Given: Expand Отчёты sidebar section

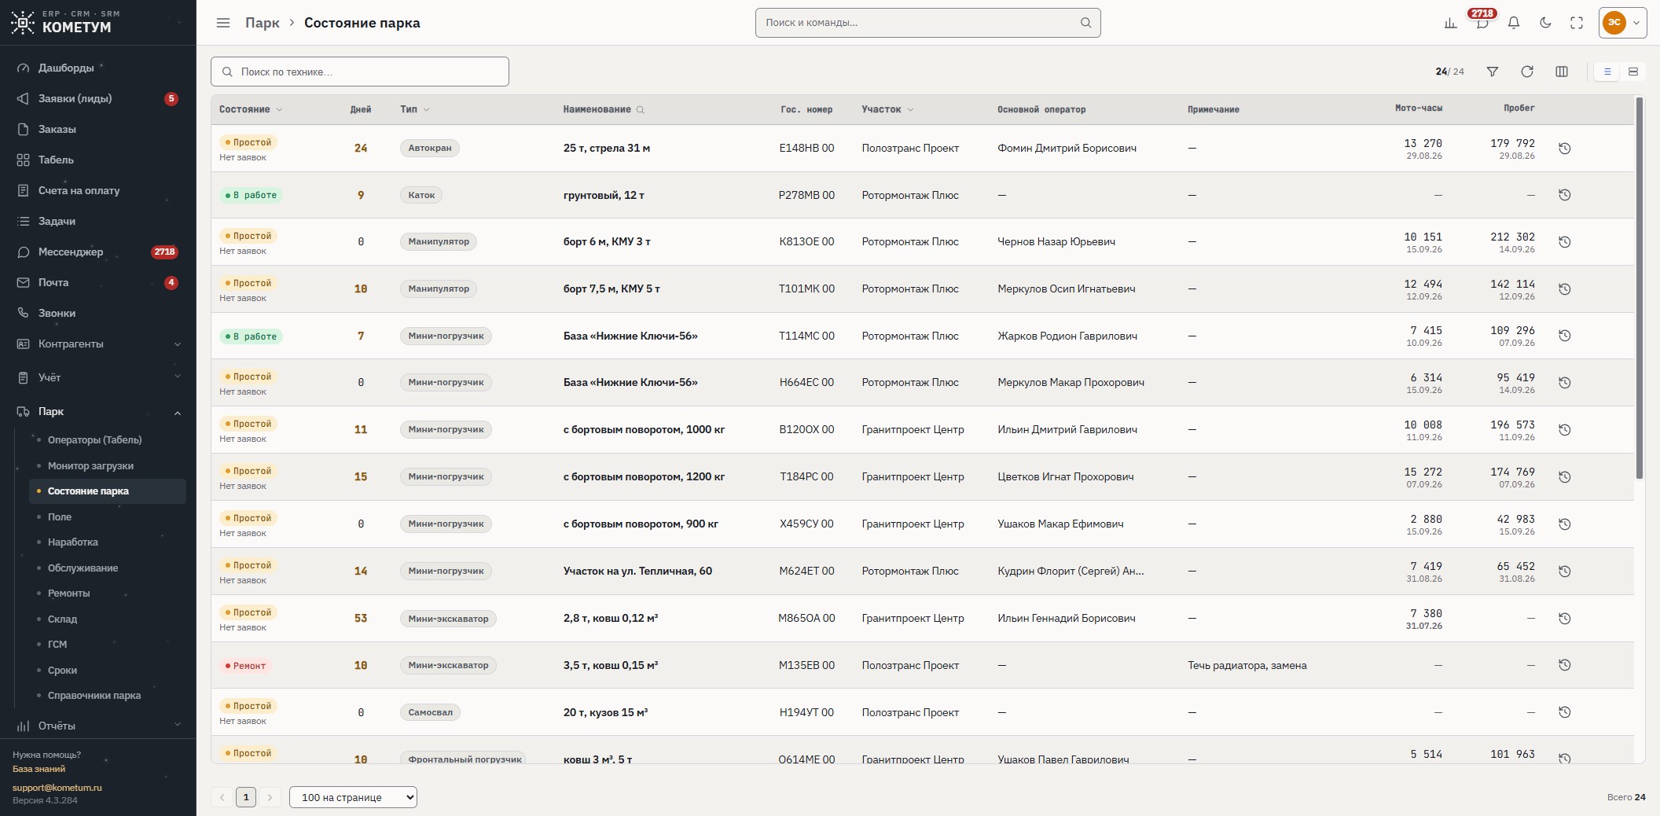Looking at the screenshot, I should [x=98, y=726].
